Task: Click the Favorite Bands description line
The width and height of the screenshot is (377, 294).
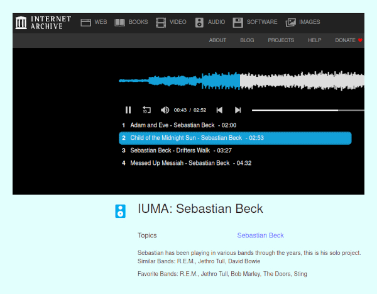Action: [x=222, y=274]
